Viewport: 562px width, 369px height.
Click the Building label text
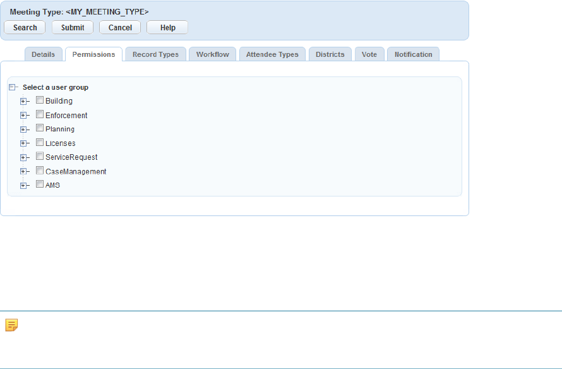[x=59, y=101]
